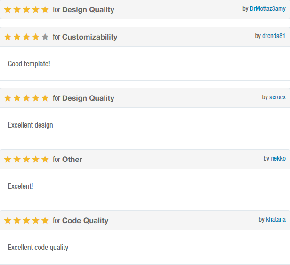Screen dimensions: 290x265
Task: Open drenda81's profile link
Action: tap(274, 36)
